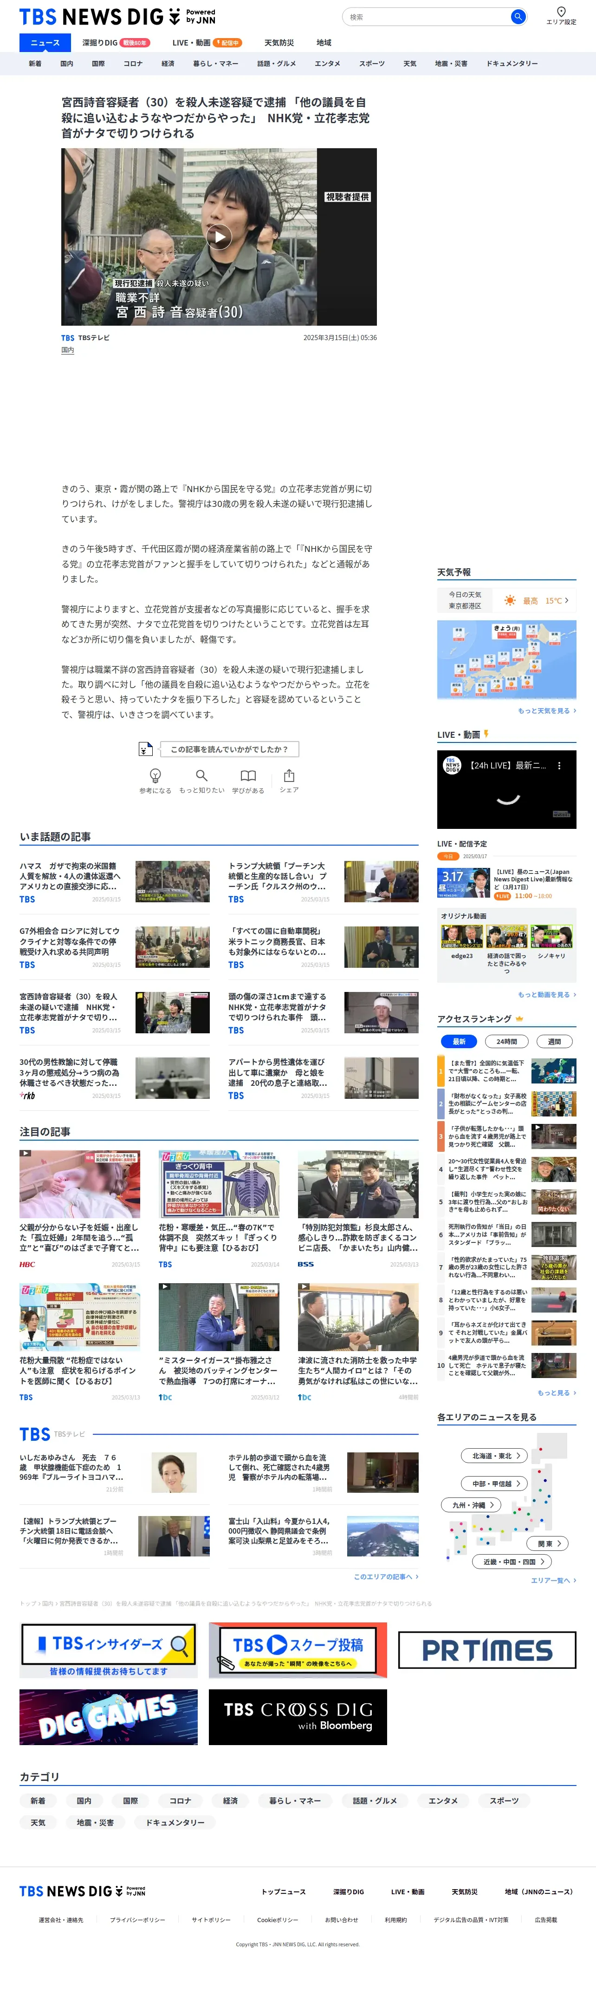596x2009 pixels.
Task: Select the 九州・沖縄 area button
Action: coord(472,1505)
